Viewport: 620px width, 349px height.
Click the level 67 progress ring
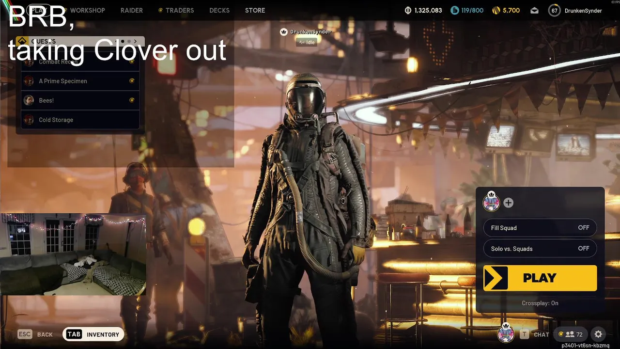coord(554,10)
